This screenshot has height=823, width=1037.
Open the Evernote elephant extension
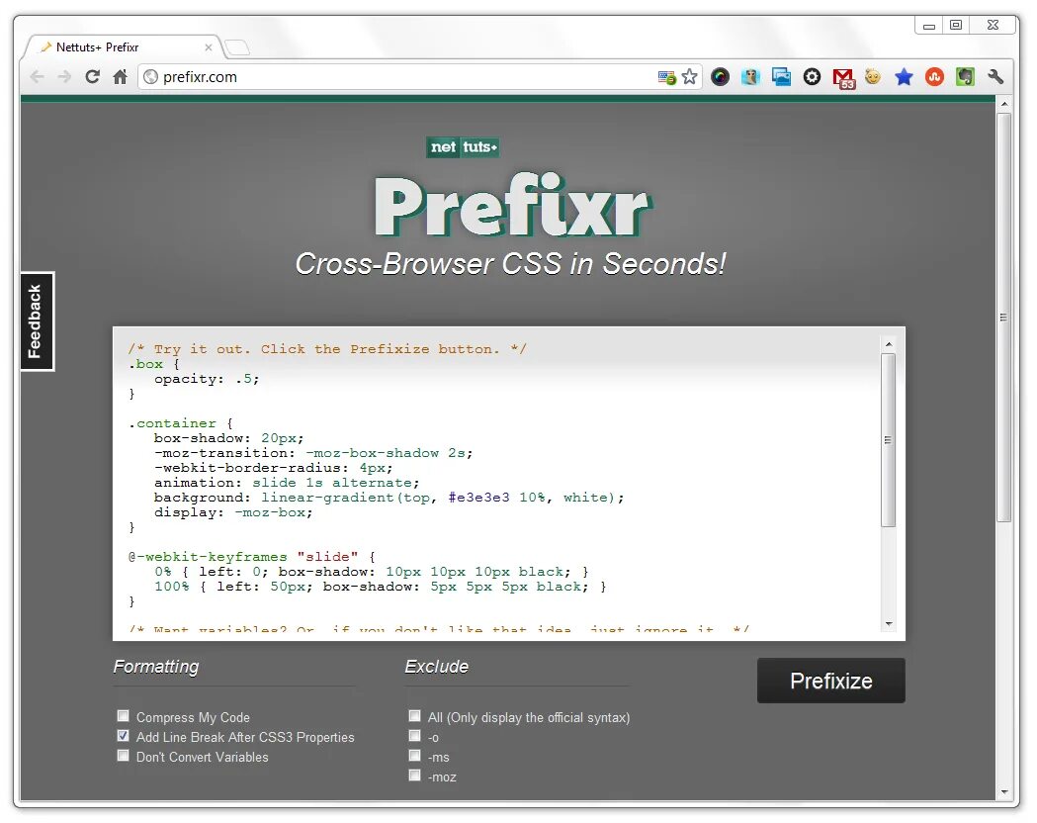tap(965, 77)
